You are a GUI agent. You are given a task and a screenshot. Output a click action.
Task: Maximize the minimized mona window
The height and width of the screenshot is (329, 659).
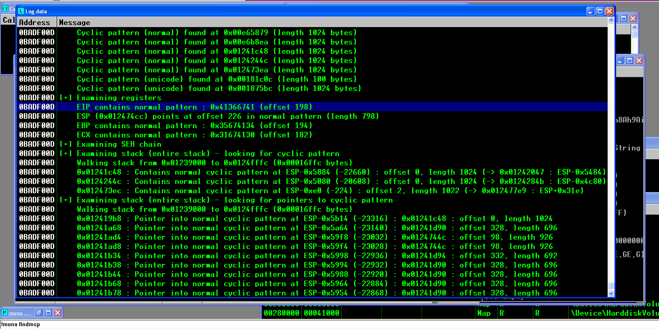coord(48,312)
